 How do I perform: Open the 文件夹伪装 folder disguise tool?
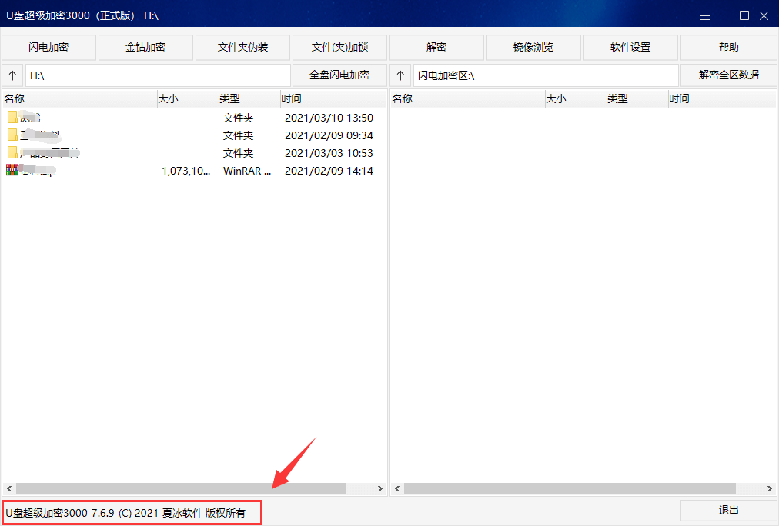242,47
